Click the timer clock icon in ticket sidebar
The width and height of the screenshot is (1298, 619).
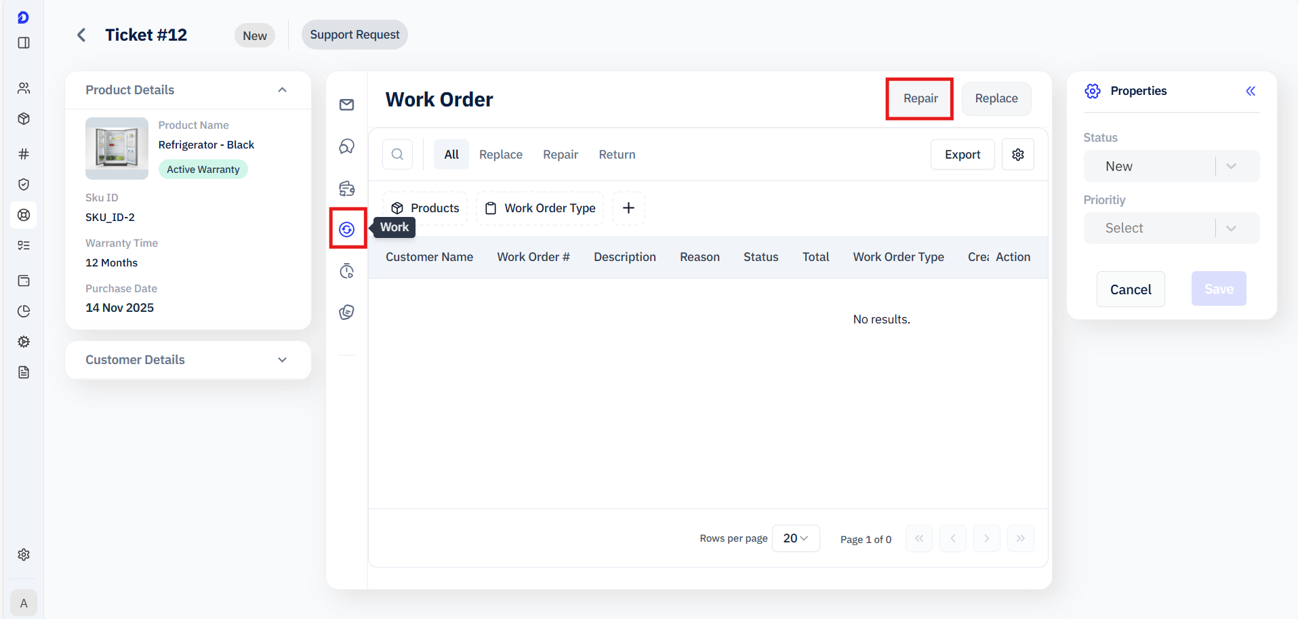[347, 271]
